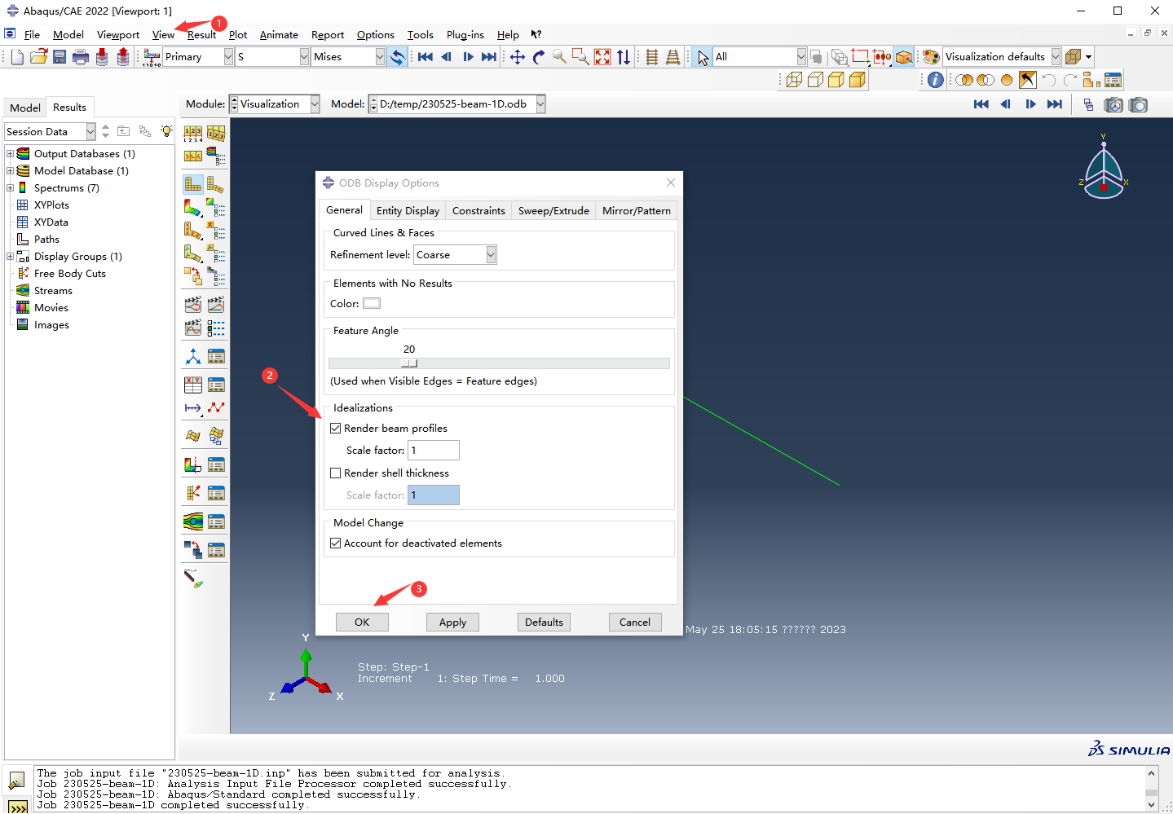Switch to wireframe render style
The width and height of the screenshot is (1173, 814).
(x=794, y=80)
